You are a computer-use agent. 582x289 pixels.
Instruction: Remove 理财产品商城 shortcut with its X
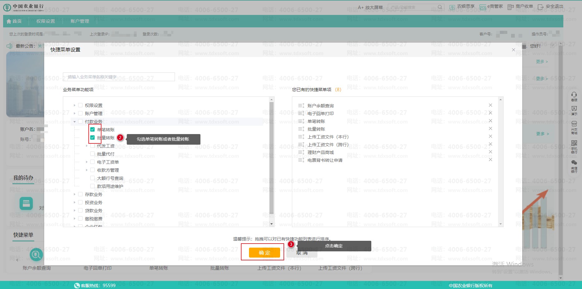[x=490, y=152]
